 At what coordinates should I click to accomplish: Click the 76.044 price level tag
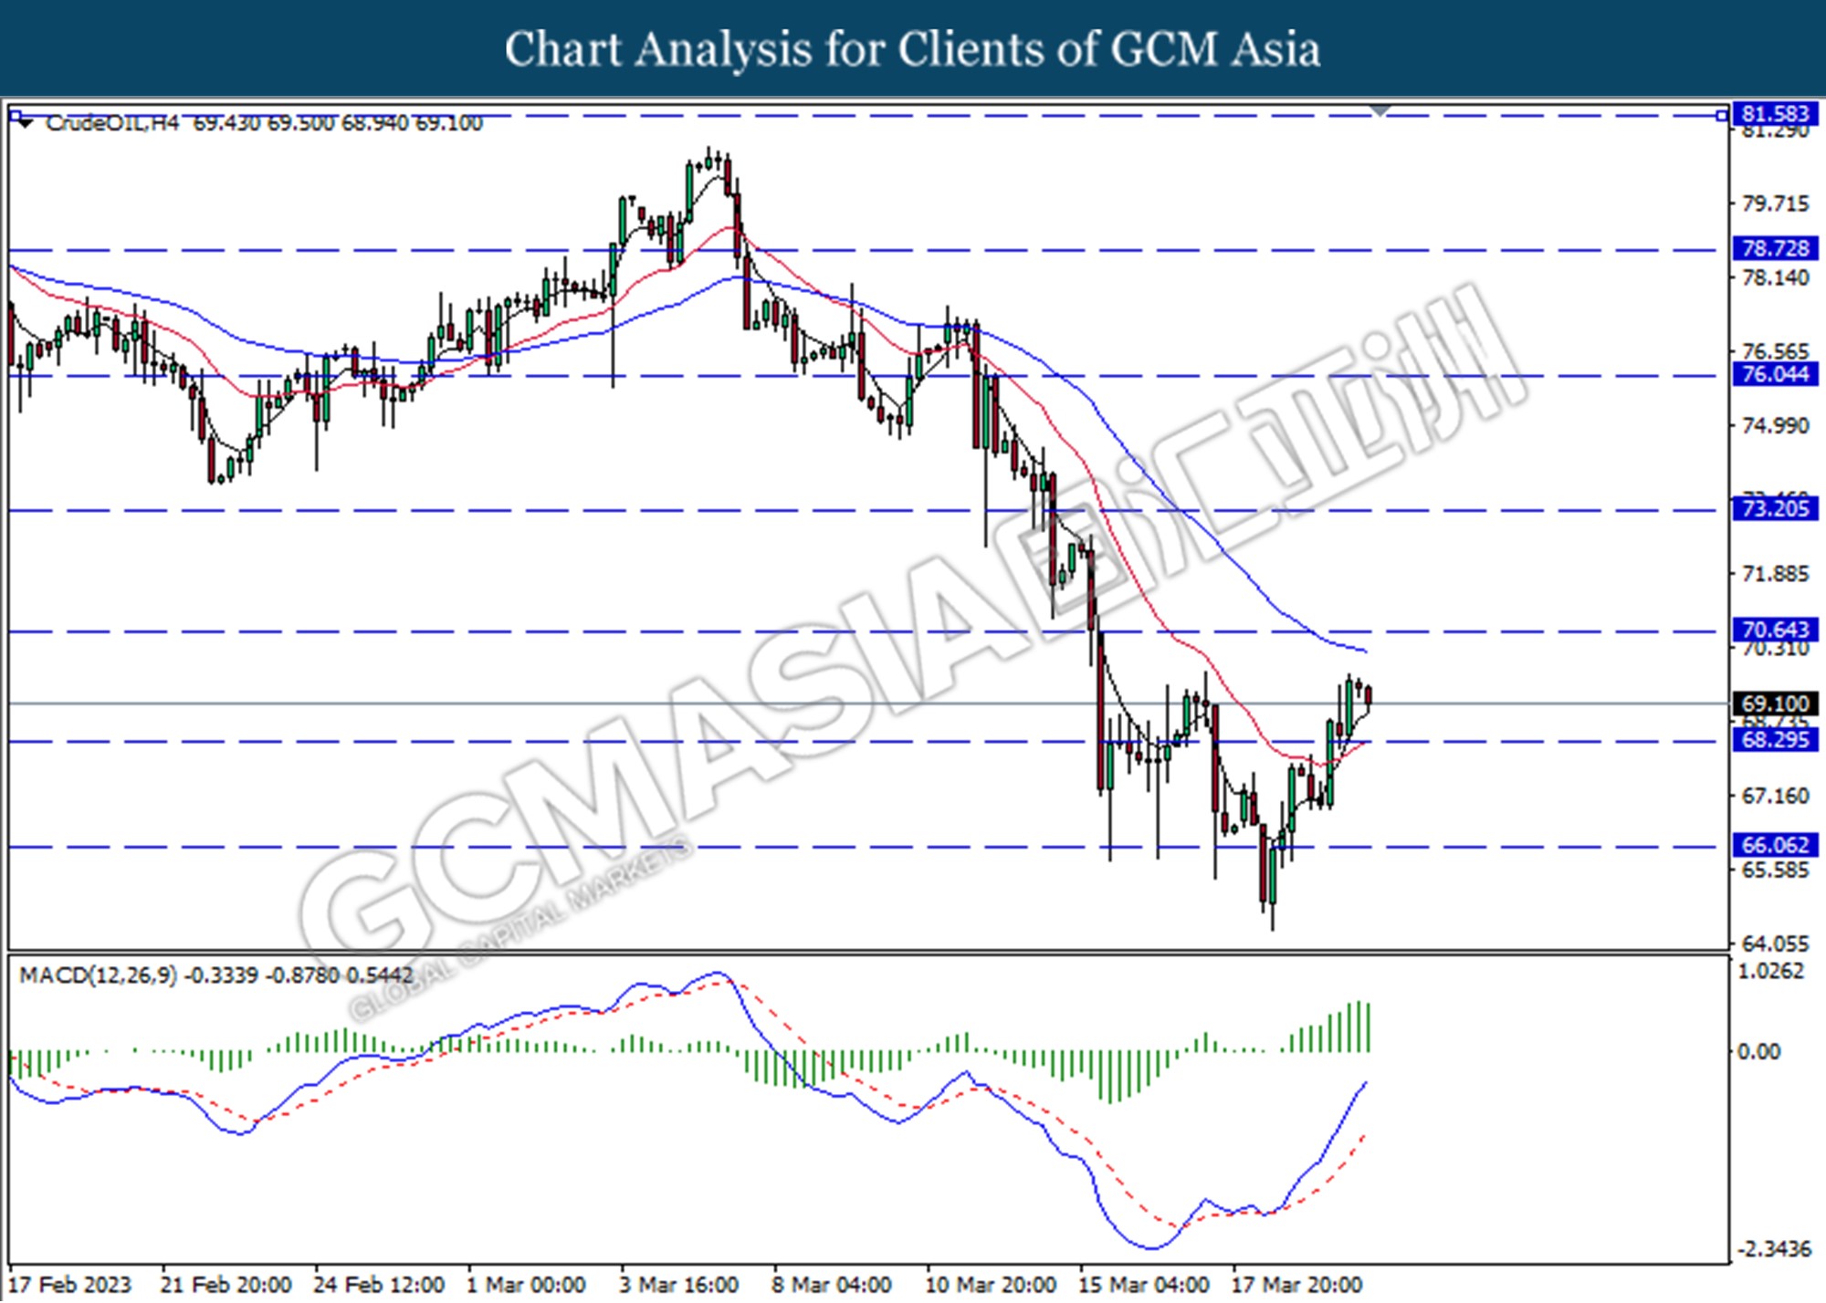click(1774, 374)
